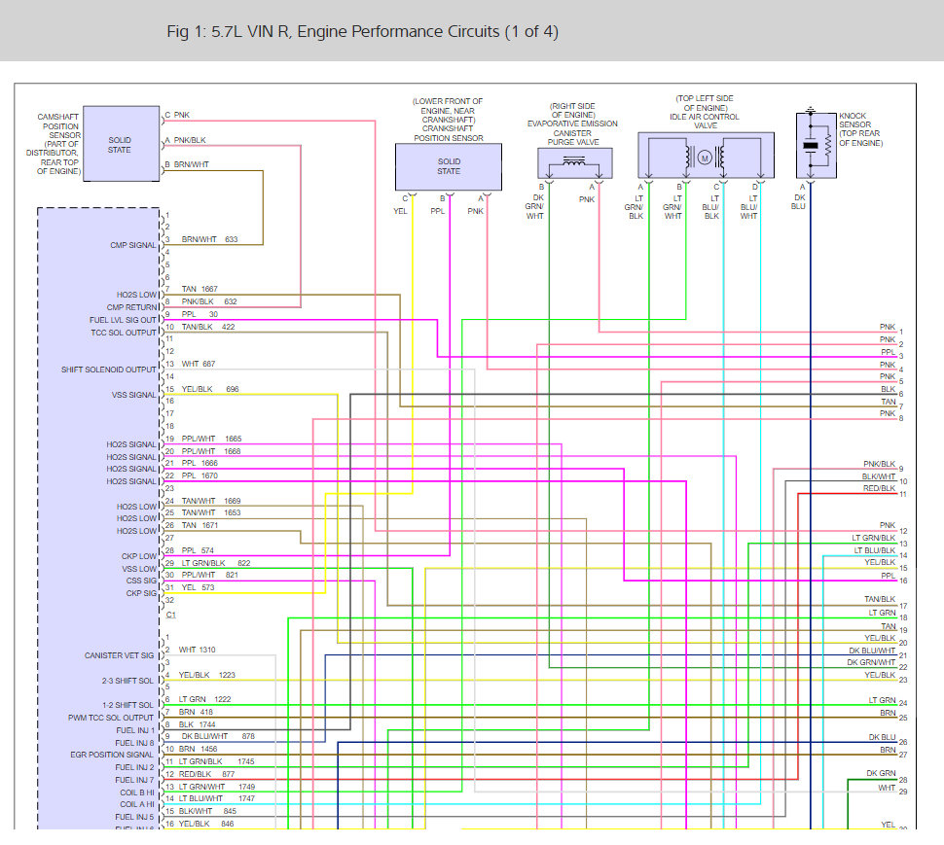Click the idle air control motor symbol
The height and width of the screenshot is (845, 944).
point(705,158)
